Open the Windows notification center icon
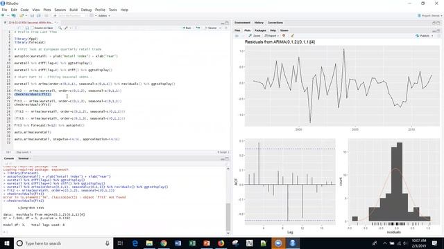Image resolution: width=444 pixels, height=249 pixels. coord(435,243)
